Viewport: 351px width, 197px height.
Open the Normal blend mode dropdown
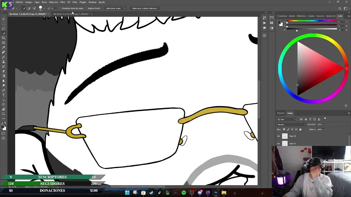point(291,124)
